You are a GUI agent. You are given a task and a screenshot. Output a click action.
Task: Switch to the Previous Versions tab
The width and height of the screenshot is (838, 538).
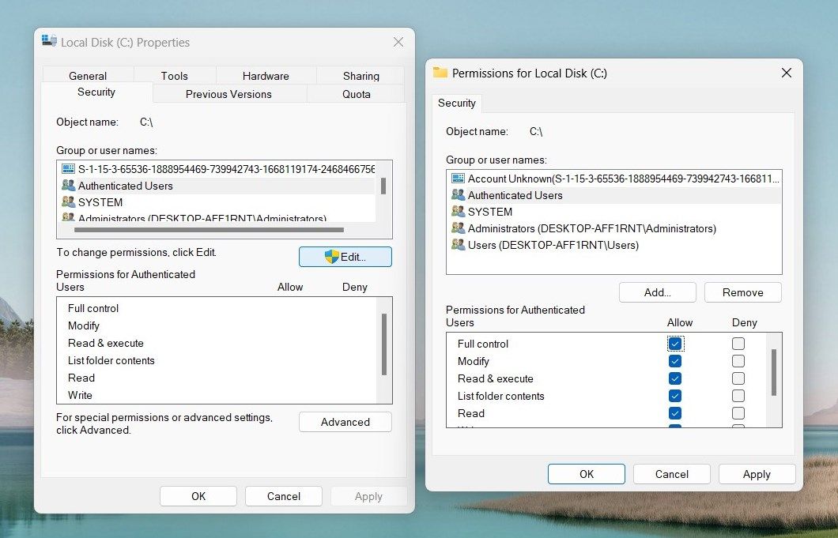coord(228,94)
